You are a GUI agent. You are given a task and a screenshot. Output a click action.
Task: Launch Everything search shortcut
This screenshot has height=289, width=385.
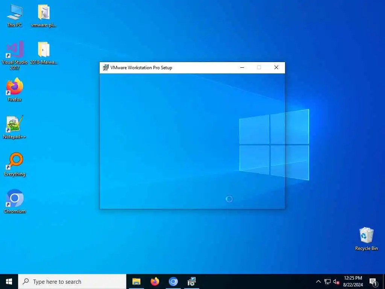(15, 164)
